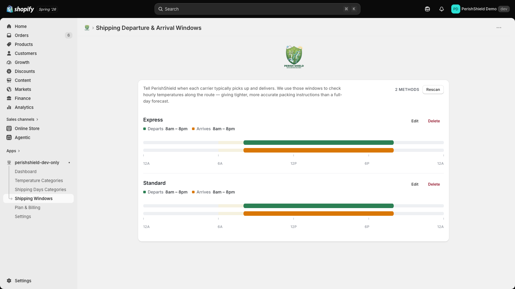Open the notifications bell

point(442,9)
